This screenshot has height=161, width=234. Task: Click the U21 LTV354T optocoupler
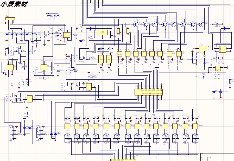coord(106,126)
